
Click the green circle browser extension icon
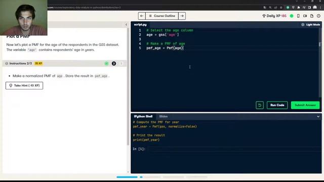tap(288, 8)
